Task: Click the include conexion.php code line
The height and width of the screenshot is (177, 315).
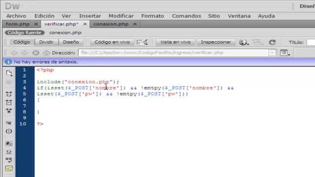Action: (x=78, y=82)
